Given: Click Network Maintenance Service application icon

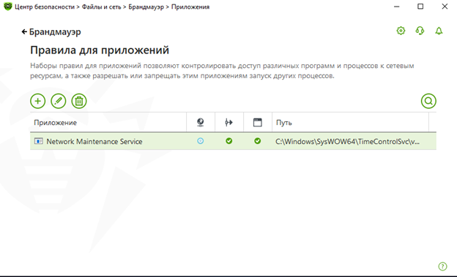Looking at the screenshot, I should coord(39,141).
